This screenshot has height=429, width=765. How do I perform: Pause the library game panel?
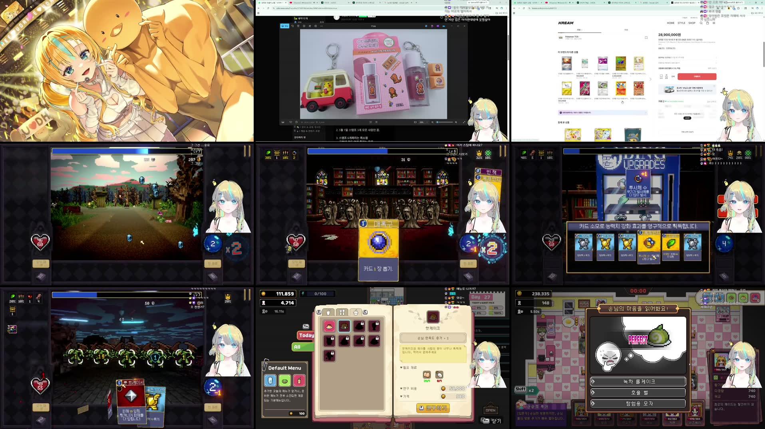503,151
